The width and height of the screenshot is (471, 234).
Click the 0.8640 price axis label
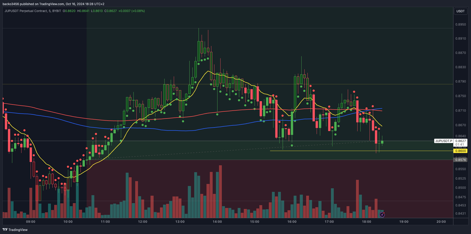(461, 136)
